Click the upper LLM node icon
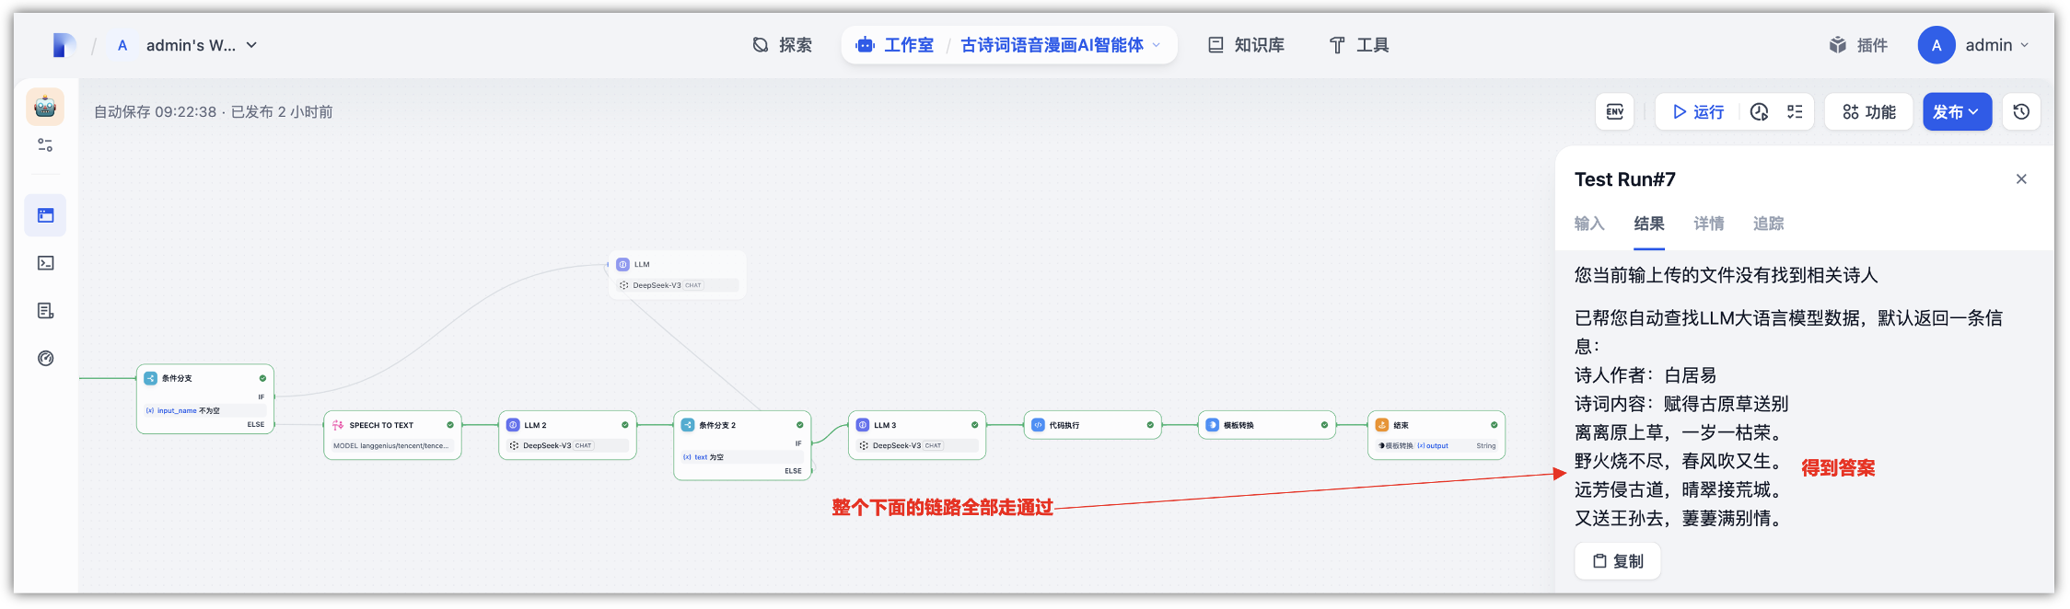The image size is (2070, 609). coord(623,264)
